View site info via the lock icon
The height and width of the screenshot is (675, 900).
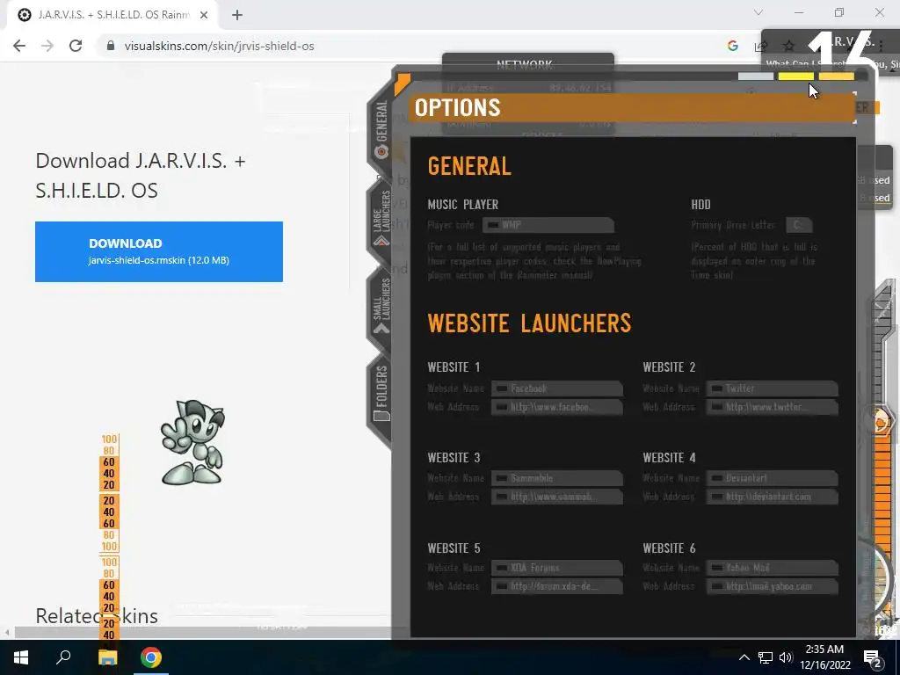point(111,46)
